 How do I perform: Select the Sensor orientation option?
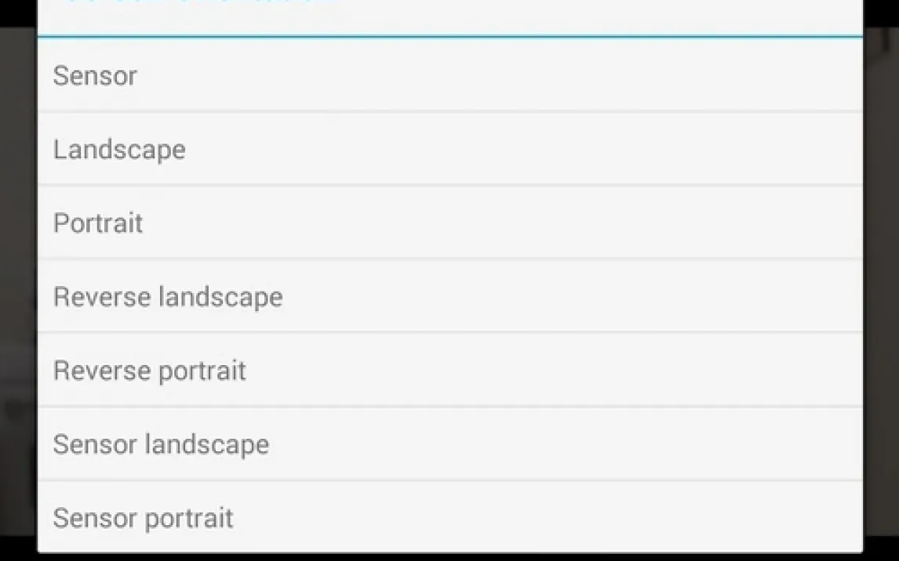click(x=449, y=75)
